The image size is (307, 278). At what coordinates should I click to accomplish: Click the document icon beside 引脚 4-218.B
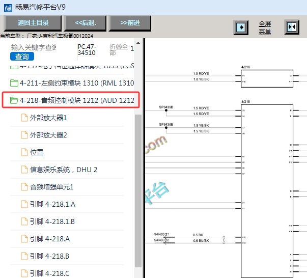pyautogui.click(x=24, y=256)
